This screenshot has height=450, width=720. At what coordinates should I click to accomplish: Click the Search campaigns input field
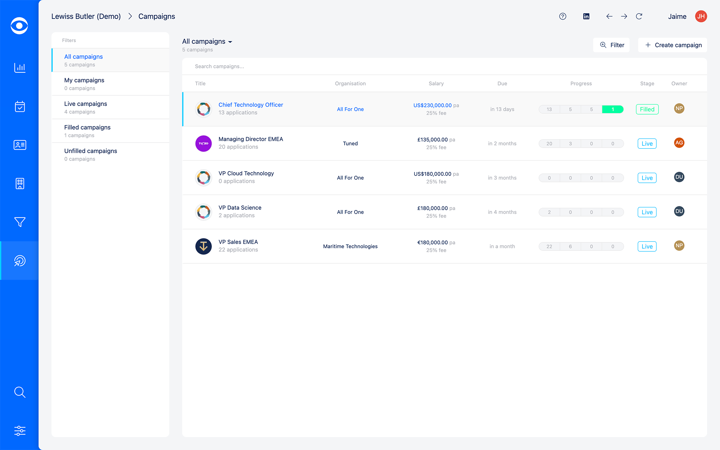click(309, 66)
